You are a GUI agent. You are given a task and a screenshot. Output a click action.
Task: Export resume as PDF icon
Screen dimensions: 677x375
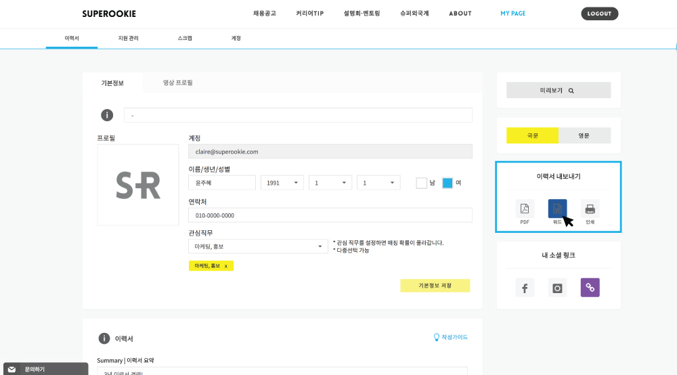525,208
